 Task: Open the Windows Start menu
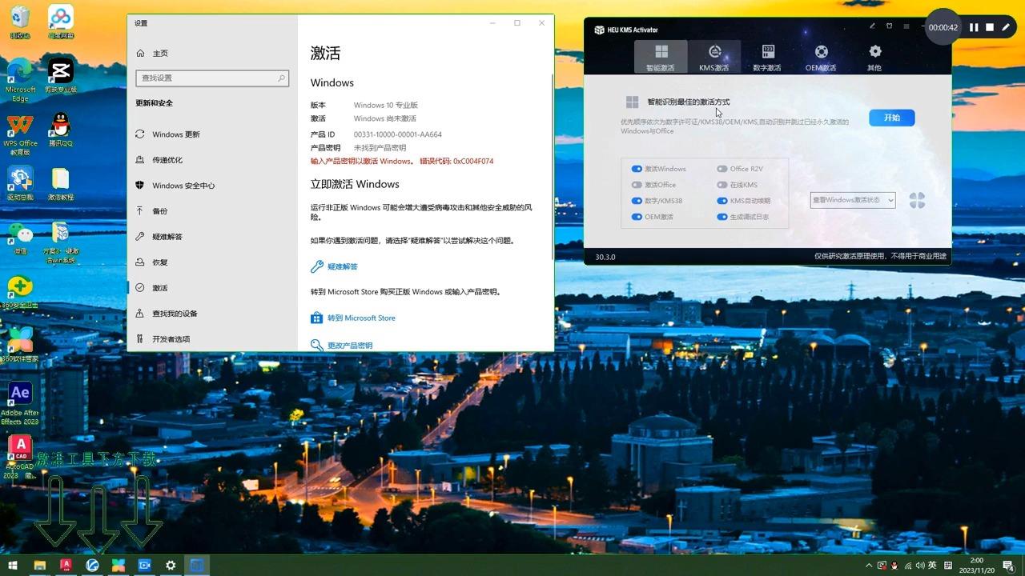[13, 566]
